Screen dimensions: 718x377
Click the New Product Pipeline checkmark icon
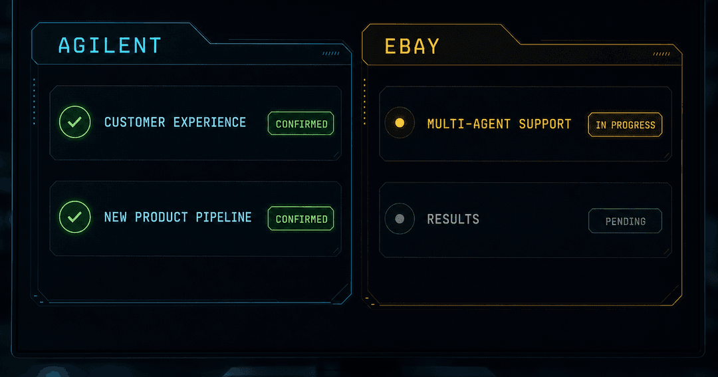point(74,217)
